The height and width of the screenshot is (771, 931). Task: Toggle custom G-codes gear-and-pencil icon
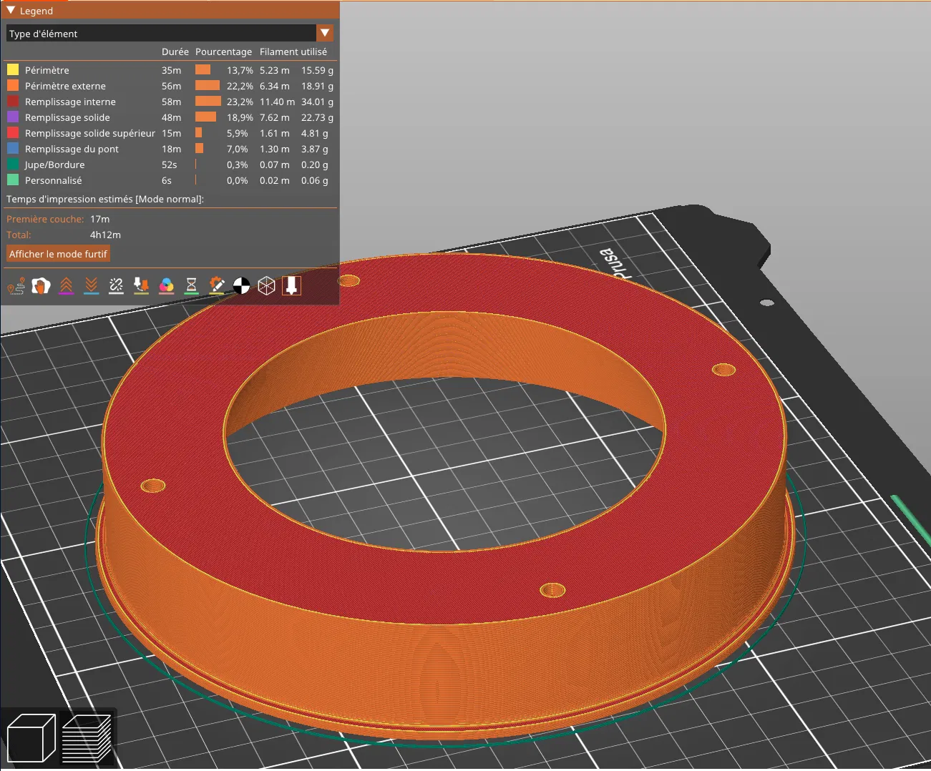tap(216, 286)
